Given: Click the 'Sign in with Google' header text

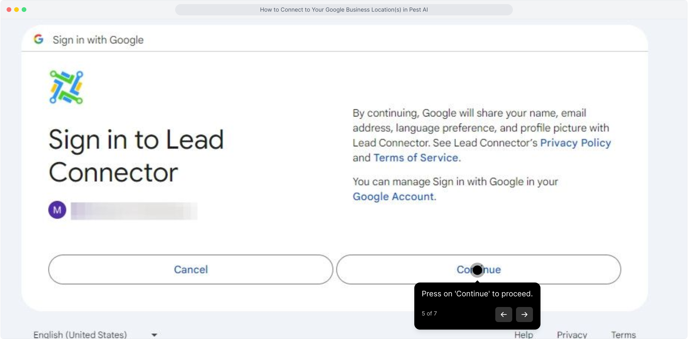Looking at the screenshot, I should 98,40.
